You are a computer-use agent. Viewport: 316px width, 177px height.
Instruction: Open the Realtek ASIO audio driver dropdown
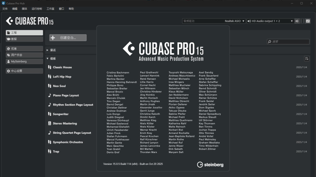coord(214,21)
